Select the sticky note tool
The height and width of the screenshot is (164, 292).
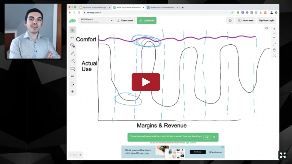[73, 84]
